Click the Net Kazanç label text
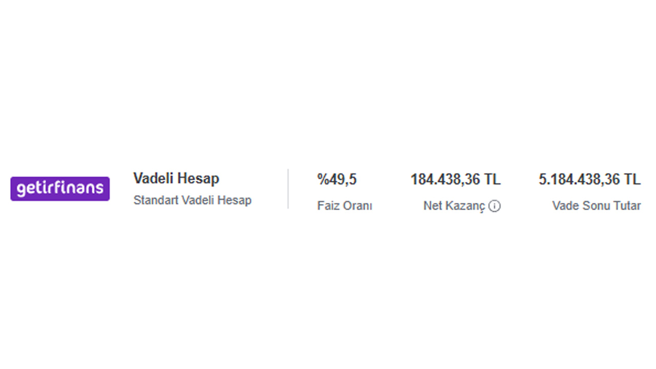The image size is (656, 369). coord(454,206)
